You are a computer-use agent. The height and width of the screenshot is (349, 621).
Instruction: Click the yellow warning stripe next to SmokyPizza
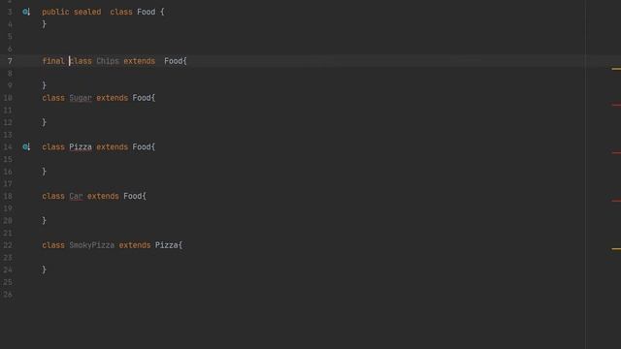[616, 249]
